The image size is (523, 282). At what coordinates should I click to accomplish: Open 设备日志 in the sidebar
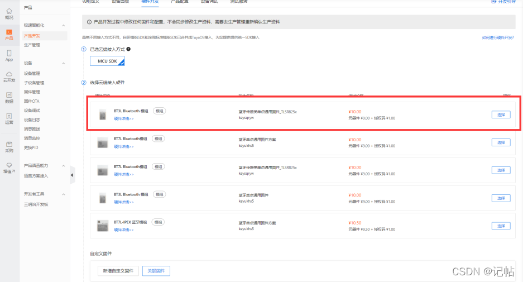pos(32,120)
